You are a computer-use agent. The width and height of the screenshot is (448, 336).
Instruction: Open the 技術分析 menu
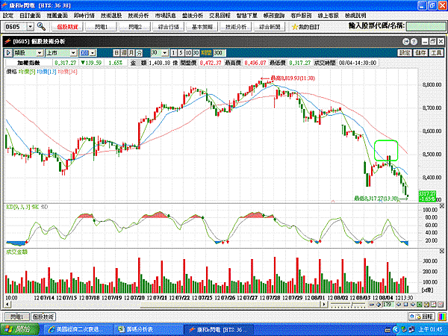point(138,16)
